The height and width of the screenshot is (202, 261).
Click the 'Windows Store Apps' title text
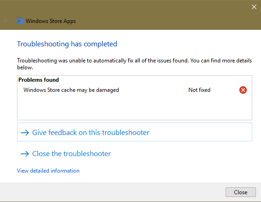tap(51, 21)
